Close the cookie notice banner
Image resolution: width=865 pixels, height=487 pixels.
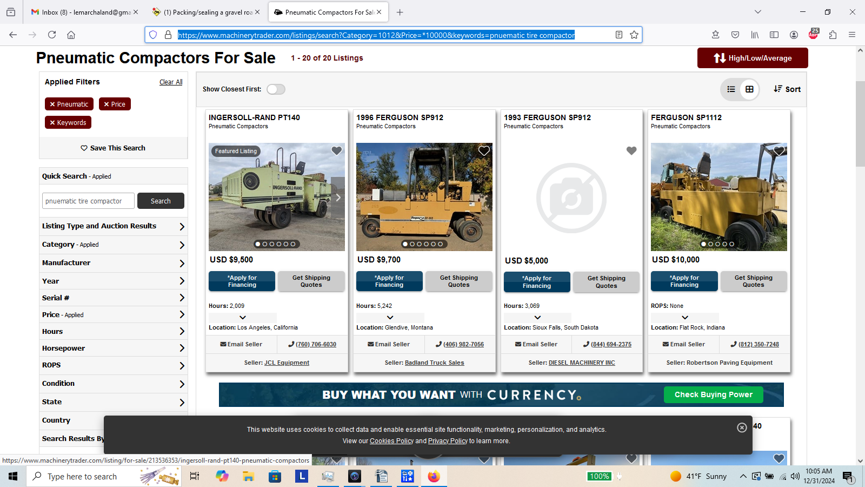tap(742, 427)
